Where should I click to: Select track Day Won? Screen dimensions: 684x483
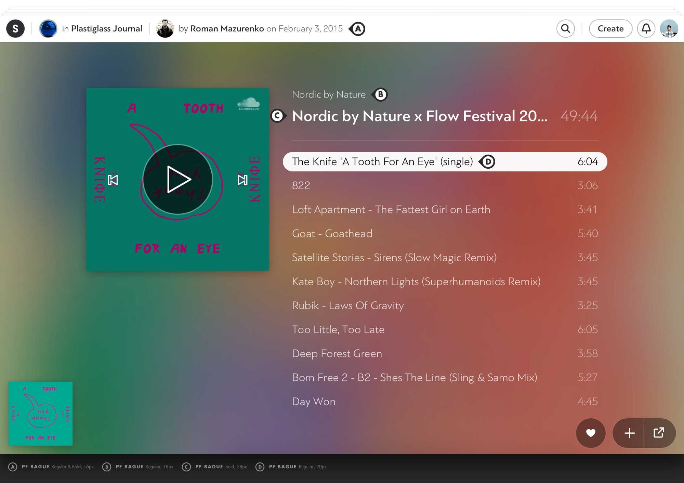(x=314, y=401)
